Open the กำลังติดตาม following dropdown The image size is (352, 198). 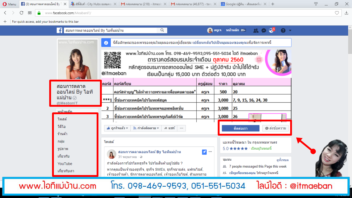click(146, 128)
